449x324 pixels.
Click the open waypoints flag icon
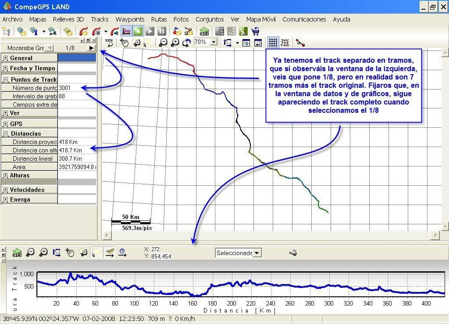(x=177, y=31)
